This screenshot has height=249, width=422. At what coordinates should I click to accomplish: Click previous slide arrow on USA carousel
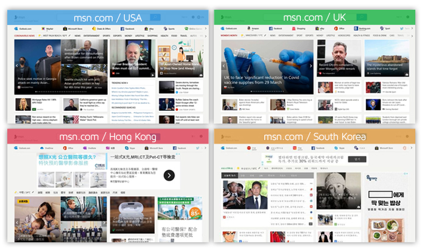pos(17,66)
